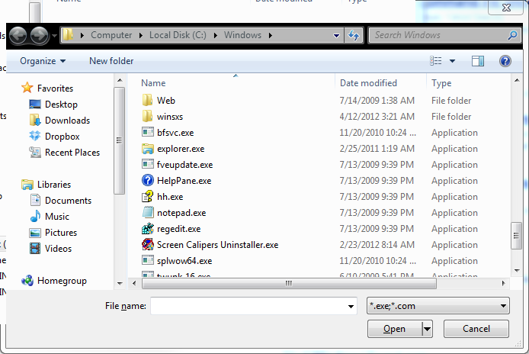Screen dimensions: 529x354
Task: Click explorer.exe file name
Action: pyautogui.click(x=181, y=149)
